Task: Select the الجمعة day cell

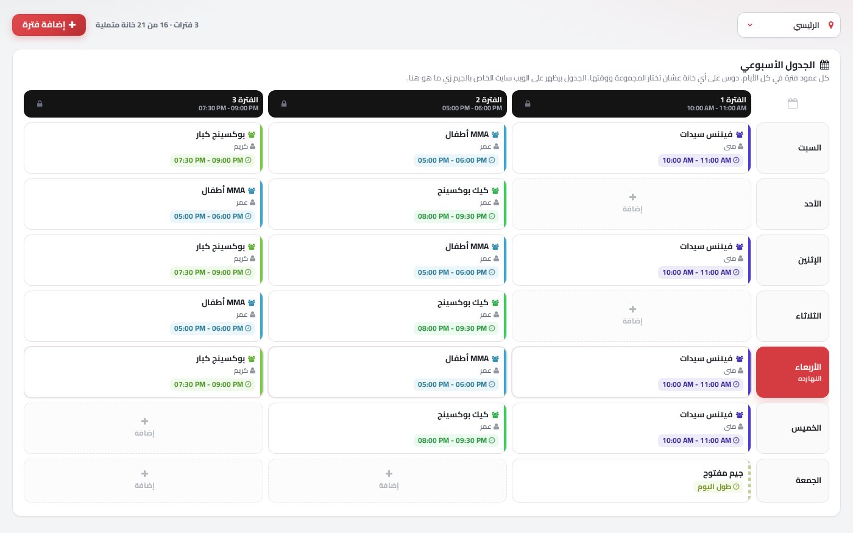Action: 793,481
